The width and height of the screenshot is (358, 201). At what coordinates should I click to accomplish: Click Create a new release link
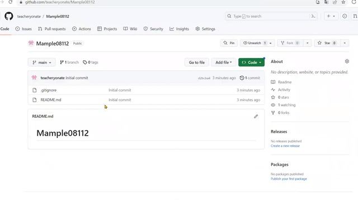click(x=285, y=146)
